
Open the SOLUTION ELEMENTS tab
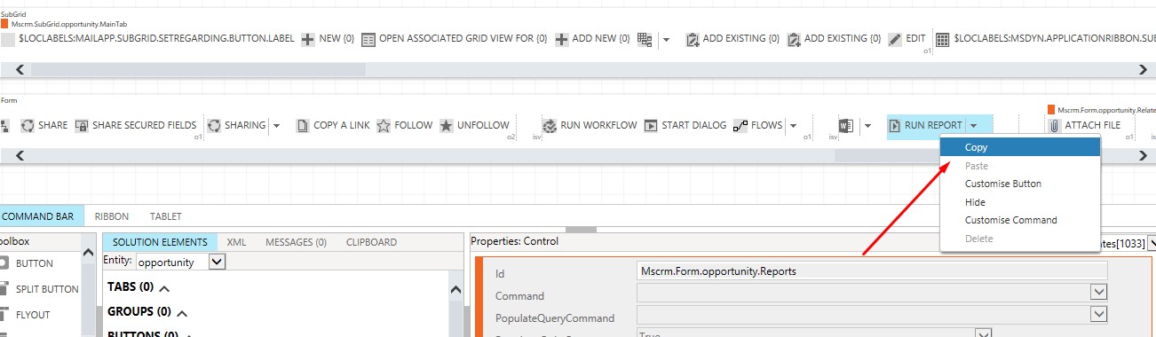point(160,241)
